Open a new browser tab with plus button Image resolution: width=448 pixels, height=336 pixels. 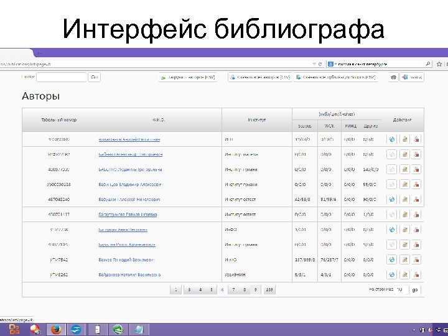[39, 53]
